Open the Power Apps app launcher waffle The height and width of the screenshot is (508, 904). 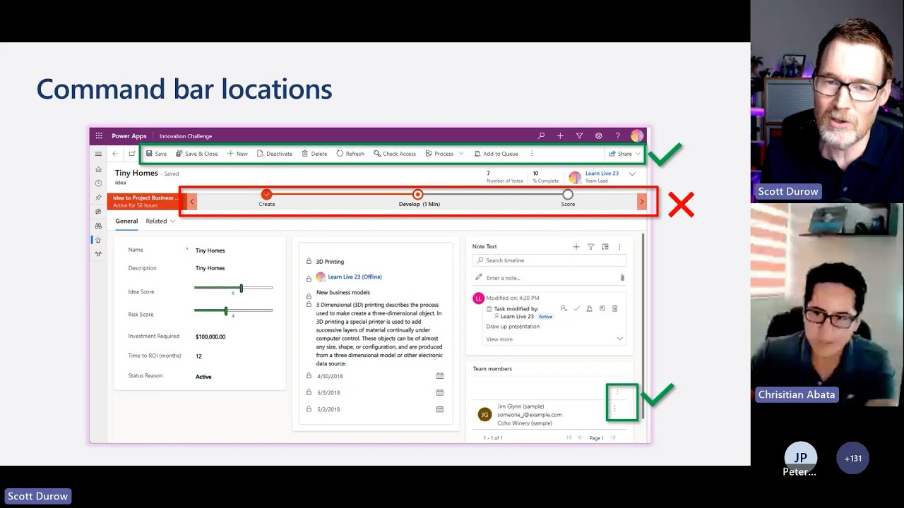(x=99, y=135)
